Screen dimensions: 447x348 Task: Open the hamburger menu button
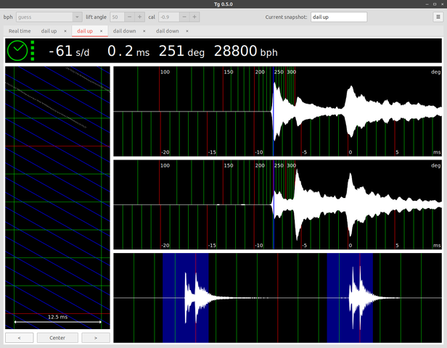coord(438,17)
